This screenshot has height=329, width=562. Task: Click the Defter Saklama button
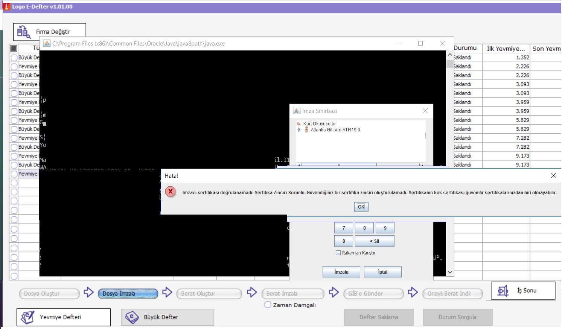click(x=379, y=317)
